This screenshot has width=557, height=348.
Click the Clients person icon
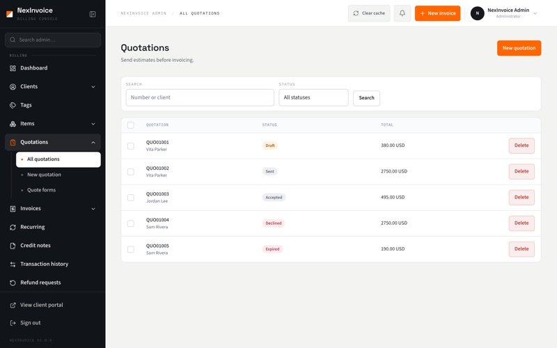point(13,86)
